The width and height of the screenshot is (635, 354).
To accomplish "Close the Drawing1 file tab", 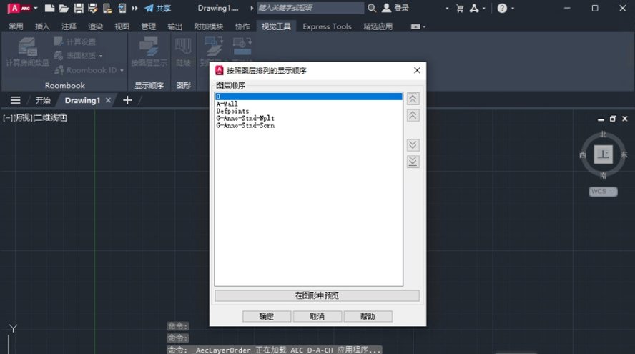I will click(108, 100).
